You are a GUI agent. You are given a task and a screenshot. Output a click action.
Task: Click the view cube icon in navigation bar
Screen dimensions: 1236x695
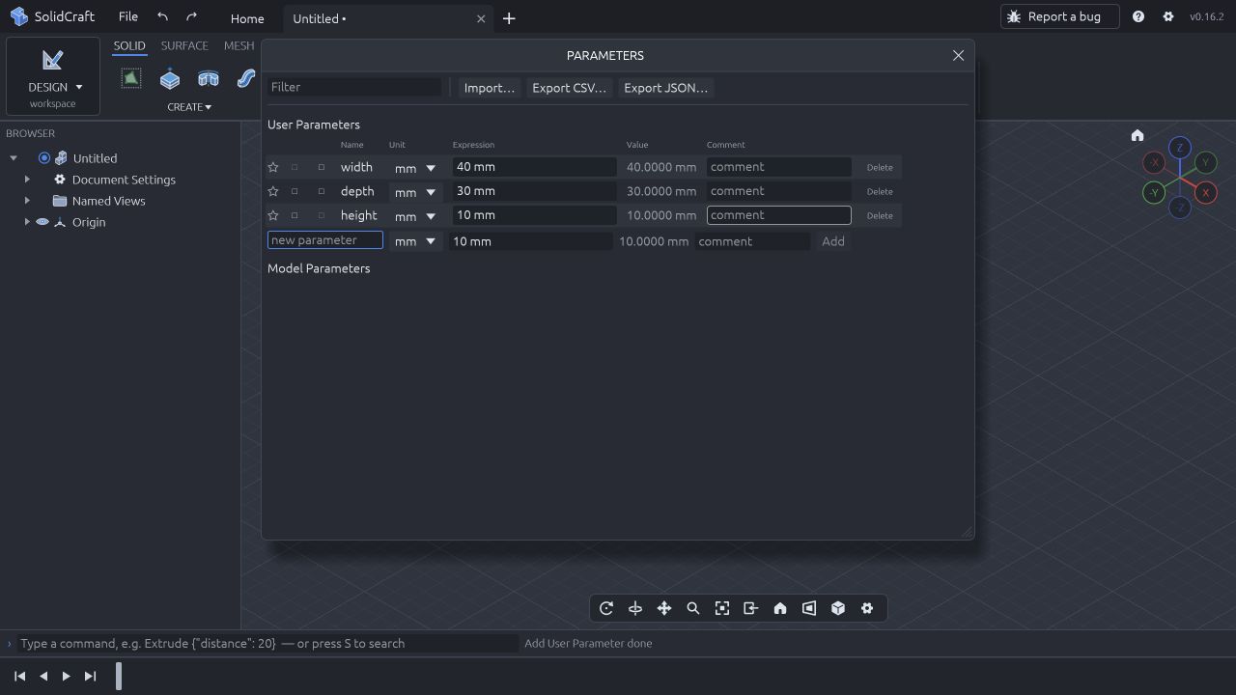[838, 608]
